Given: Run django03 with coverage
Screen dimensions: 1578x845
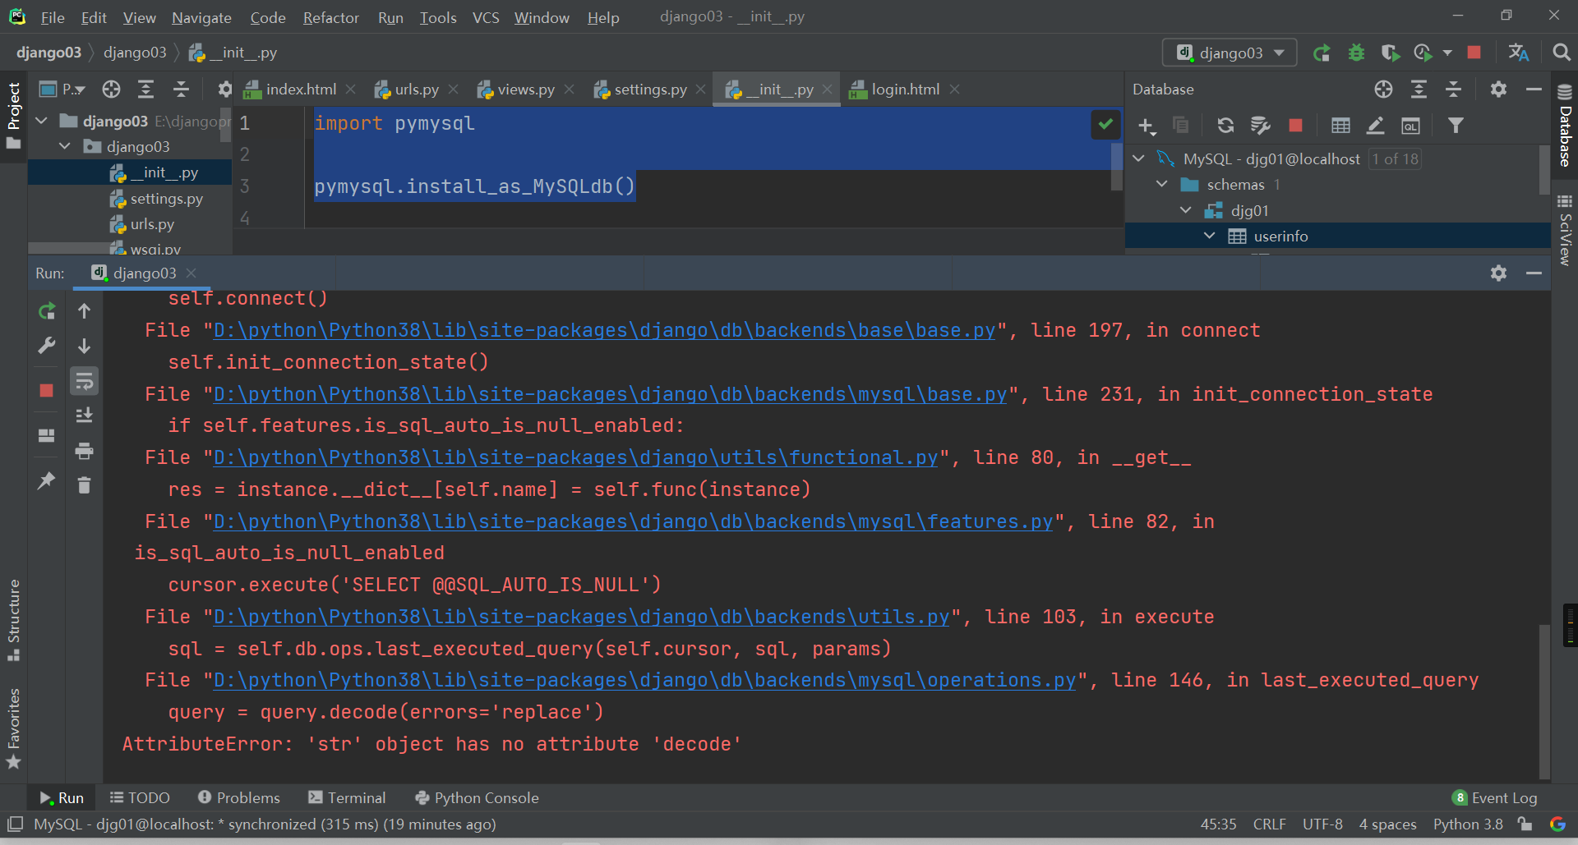Looking at the screenshot, I should click(x=1390, y=53).
